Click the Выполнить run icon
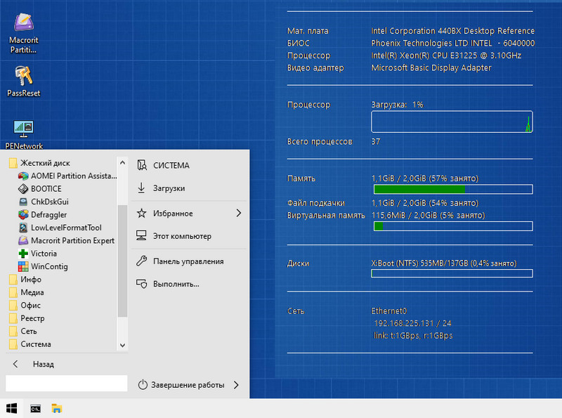The image size is (562, 418). (x=142, y=284)
